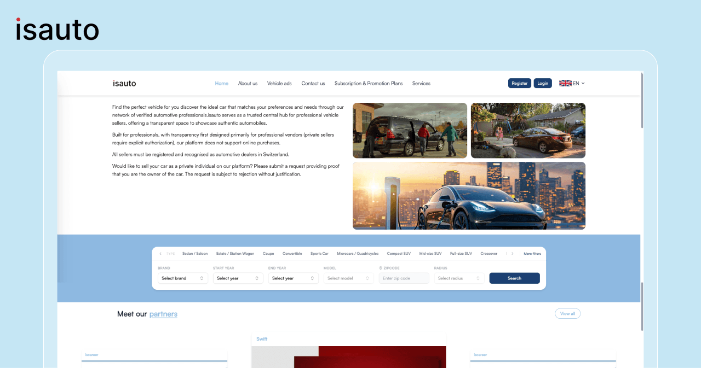The image size is (701, 368).
Task: Open the Home nav item
Action: coord(222,83)
